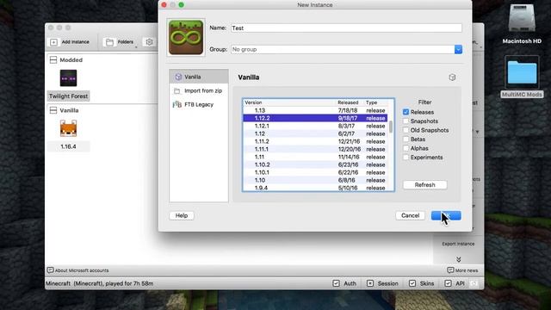
Task: Click the double chevron below Export Instance
Action: [x=459, y=259]
